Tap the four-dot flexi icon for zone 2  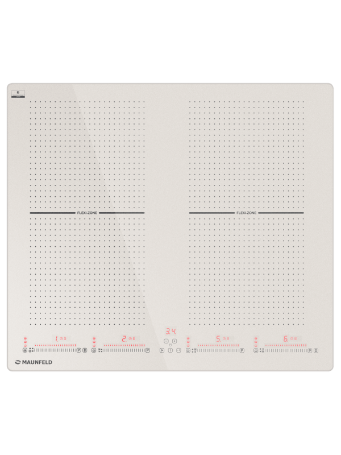tap(99, 350)
